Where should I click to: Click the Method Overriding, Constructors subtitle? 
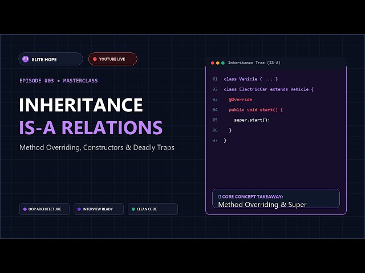97,147
